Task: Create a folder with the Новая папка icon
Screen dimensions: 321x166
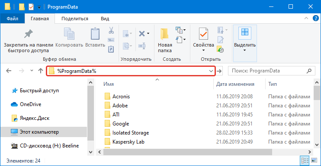Action: tap(165, 34)
